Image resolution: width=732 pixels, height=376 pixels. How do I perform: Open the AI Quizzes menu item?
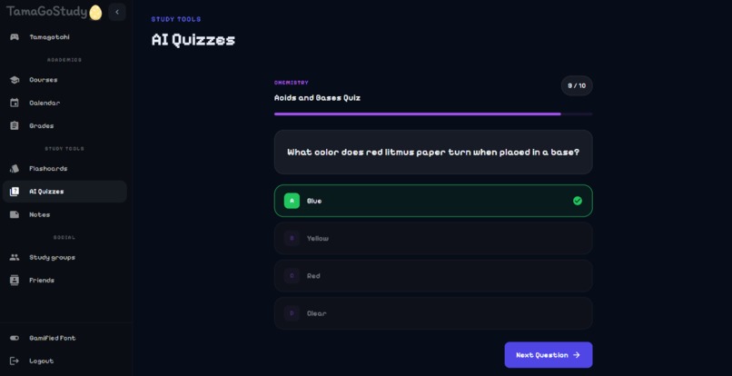click(x=64, y=192)
